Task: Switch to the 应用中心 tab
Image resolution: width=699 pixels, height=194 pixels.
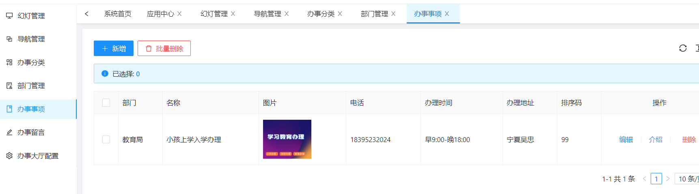Action: click(160, 14)
